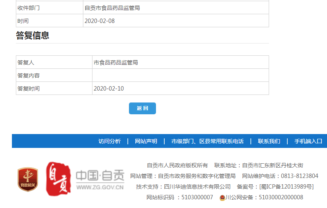This screenshot has height=208, width=327.
Task: Open 市级部门、区县常用联系电话 link
Action: (x=208, y=141)
